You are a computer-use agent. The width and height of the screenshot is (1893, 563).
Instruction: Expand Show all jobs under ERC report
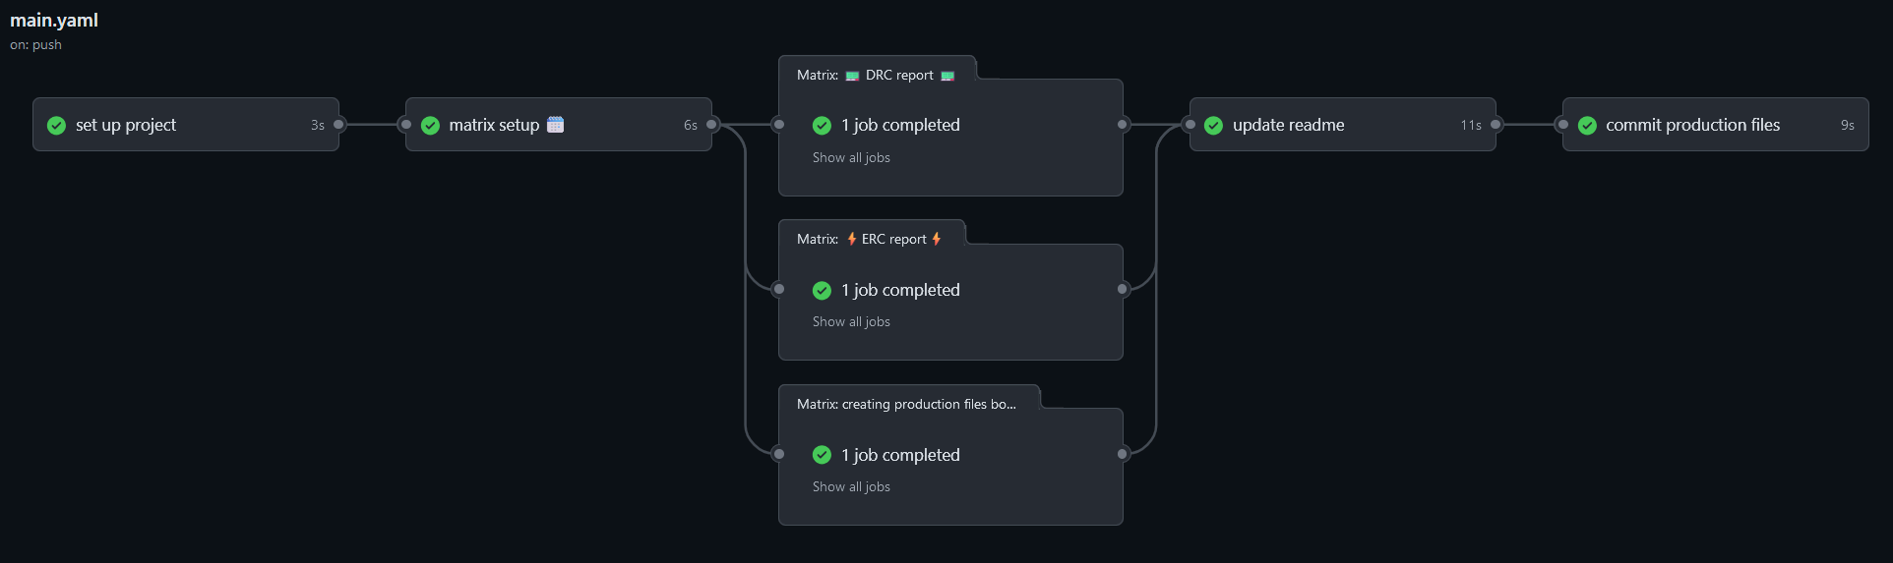coord(851,321)
